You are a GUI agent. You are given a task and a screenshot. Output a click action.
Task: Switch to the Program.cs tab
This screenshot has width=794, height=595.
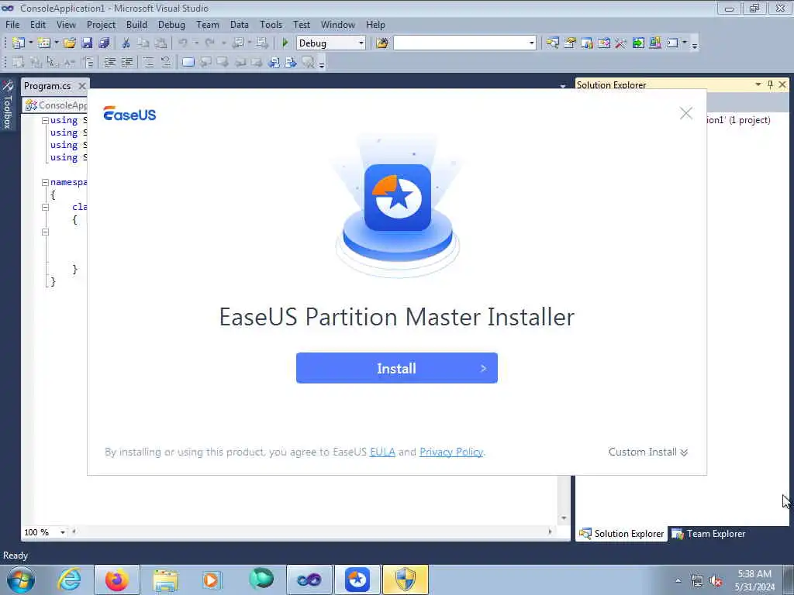[x=47, y=86]
